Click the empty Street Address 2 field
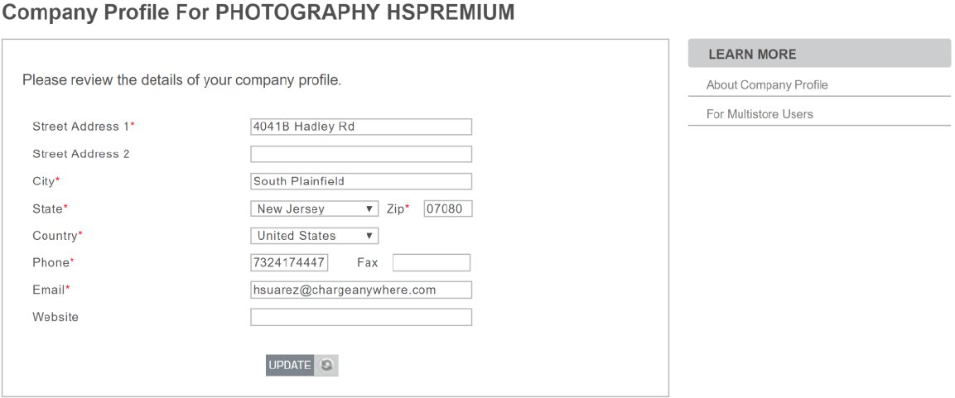This screenshot has height=398, width=955. [x=361, y=154]
